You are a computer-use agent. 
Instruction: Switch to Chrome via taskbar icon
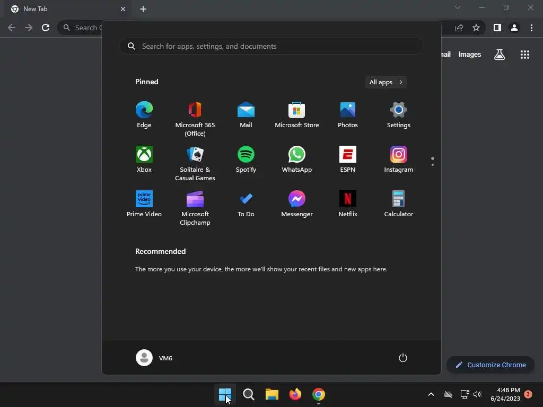coord(319,394)
